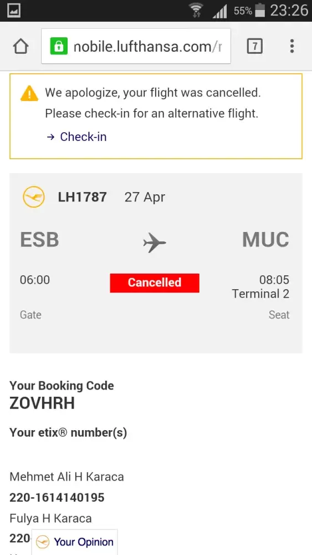This screenshot has height=555, width=312.
Task: Tap the airplane icon between ESB and MUC
Action: [x=155, y=243]
